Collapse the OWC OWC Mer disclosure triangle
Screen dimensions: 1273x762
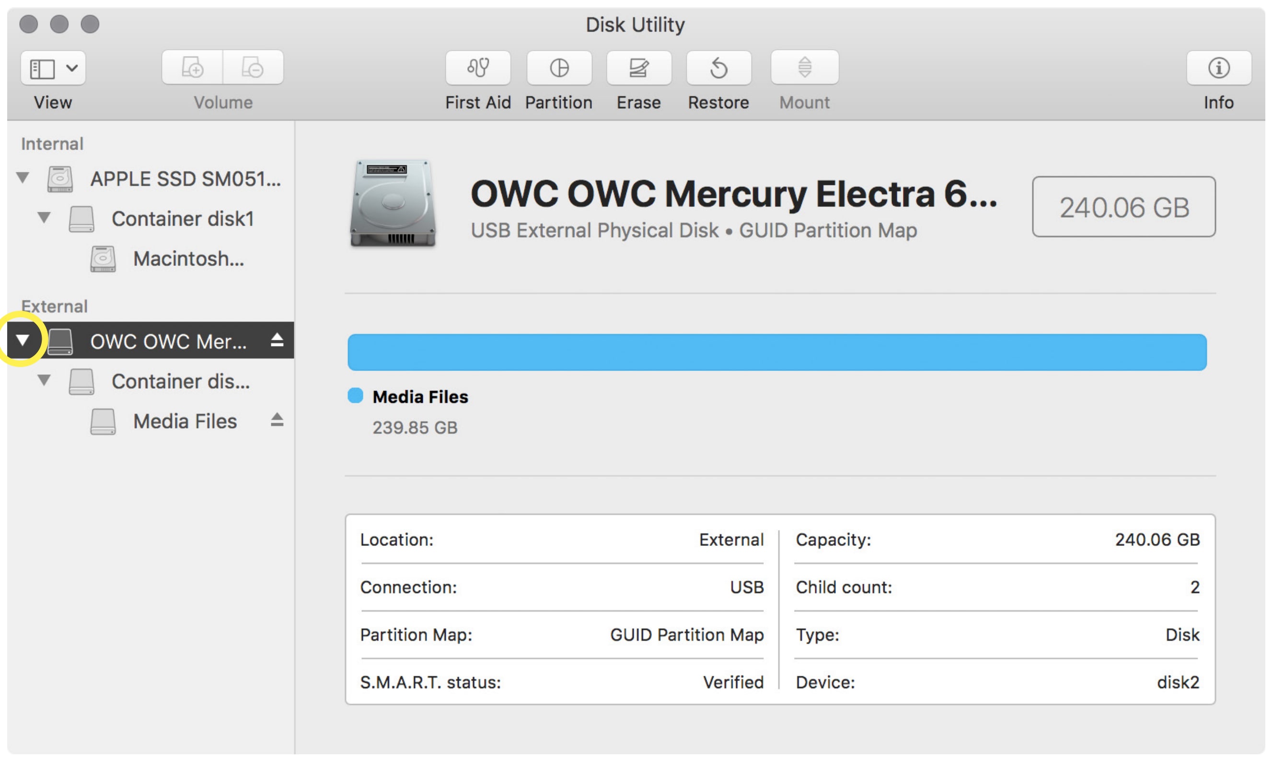pyautogui.click(x=23, y=339)
